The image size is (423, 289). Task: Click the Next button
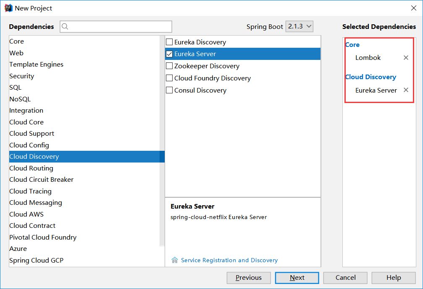point(297,278)
